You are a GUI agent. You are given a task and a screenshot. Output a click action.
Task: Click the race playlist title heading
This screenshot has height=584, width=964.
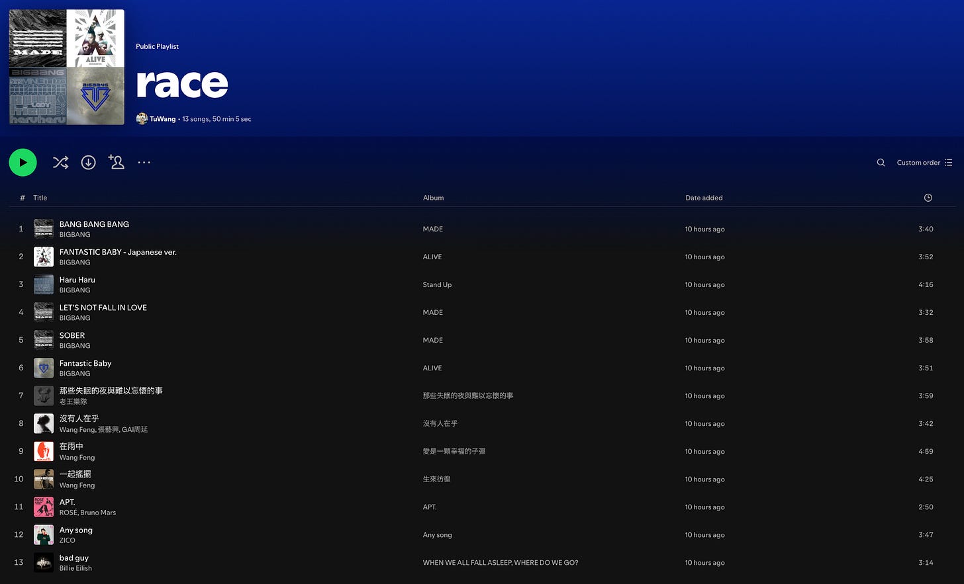coord(182,83)
